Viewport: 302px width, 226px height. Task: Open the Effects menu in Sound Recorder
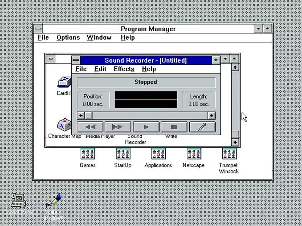click(124, 69)
